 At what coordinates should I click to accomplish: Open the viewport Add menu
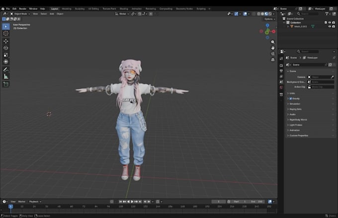52,14
